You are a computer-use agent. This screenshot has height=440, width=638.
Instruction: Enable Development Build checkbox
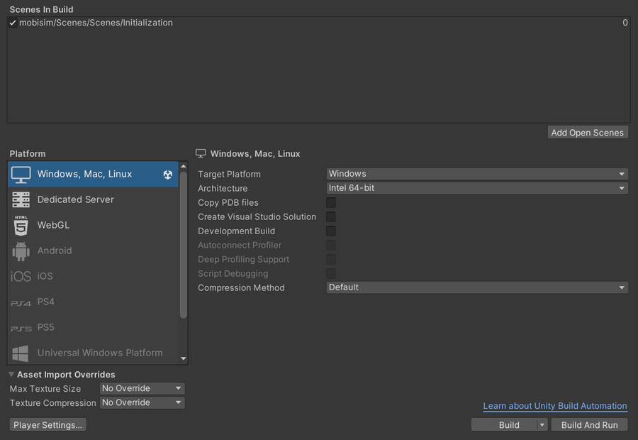click(331, 231)
